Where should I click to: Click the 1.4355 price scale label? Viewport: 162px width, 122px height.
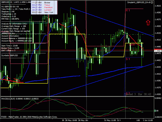coord(158,94)
